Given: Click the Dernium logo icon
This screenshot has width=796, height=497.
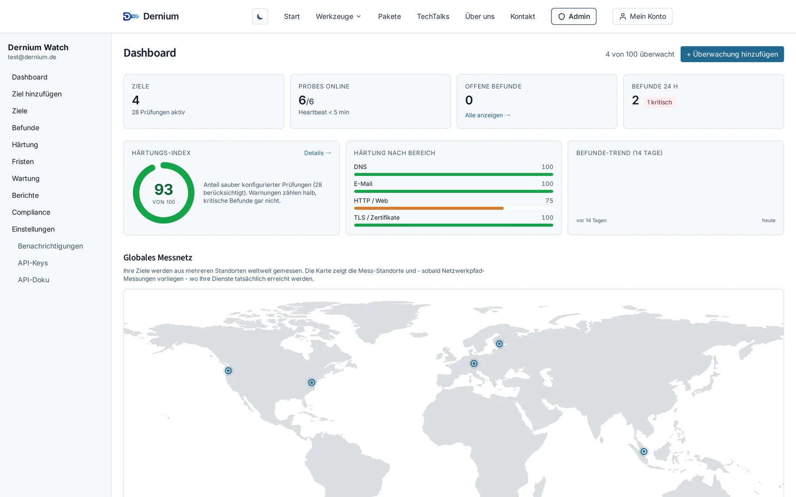Looking at the screenshot, I should [131, 16].
